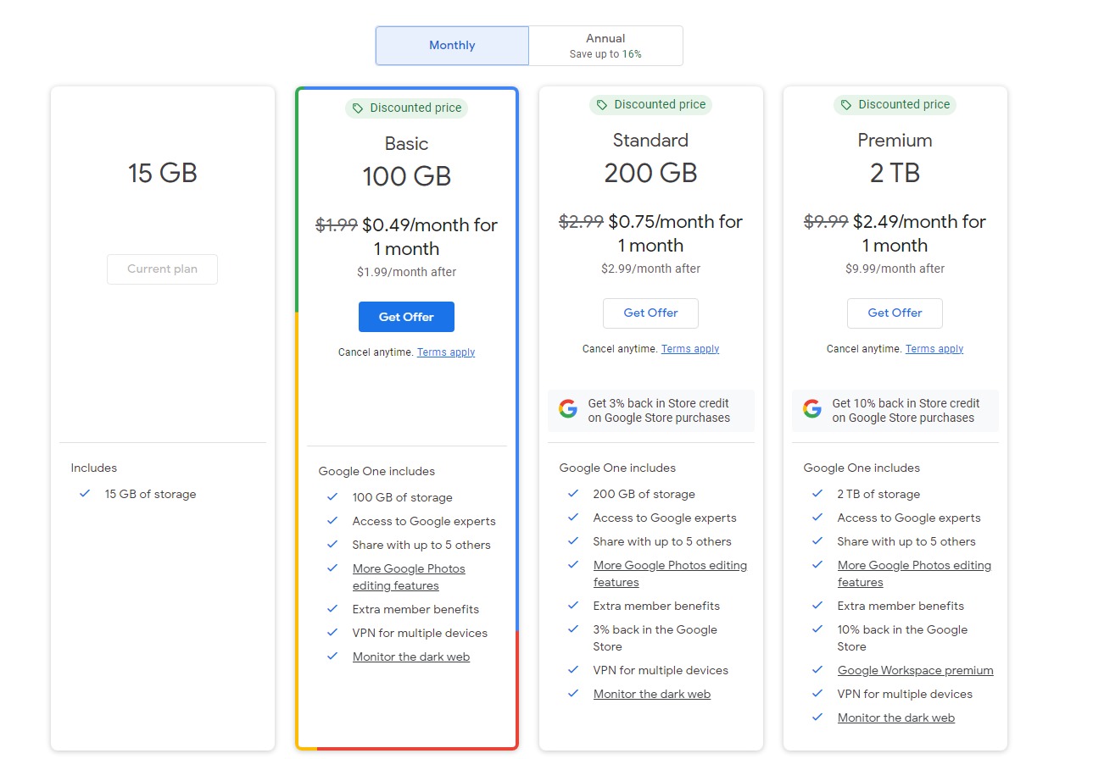1093x759 pixels.
Task: Click Get Offer for Premium 2 TB
Action: [895, 313]
